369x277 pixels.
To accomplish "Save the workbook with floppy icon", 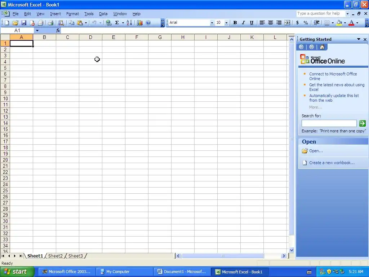I will (24, 23).
